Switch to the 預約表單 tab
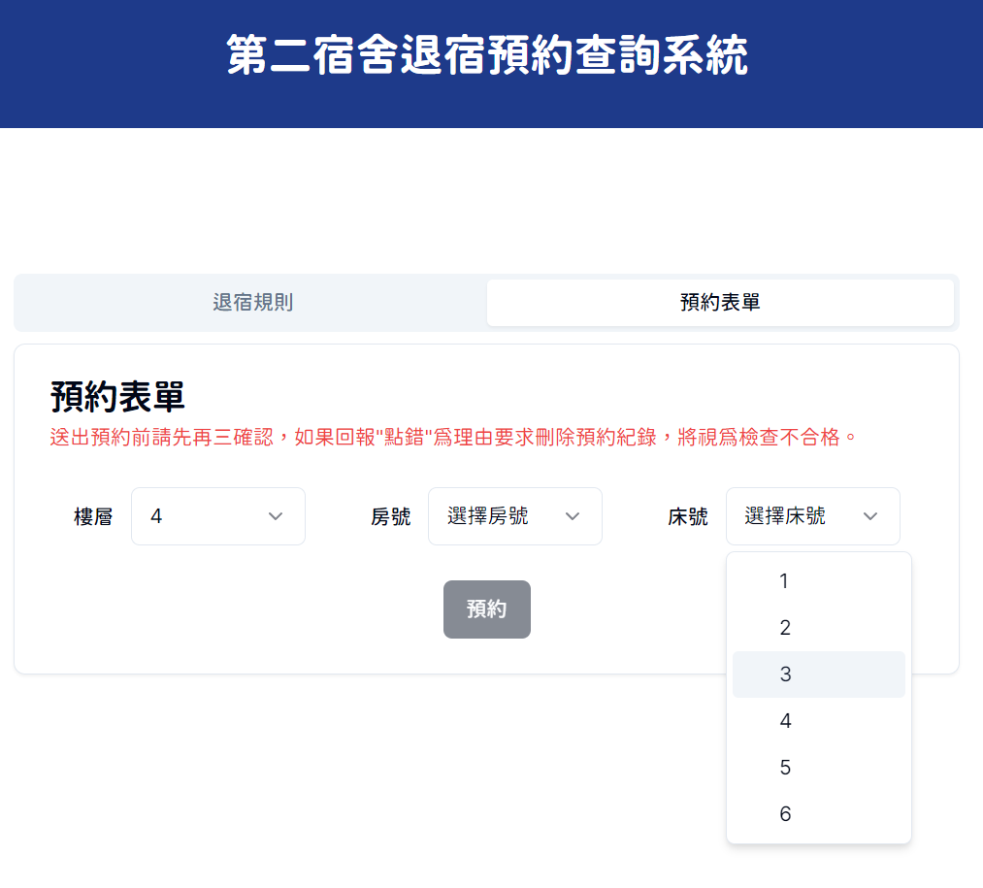The height and width of the screenshot is (888, 983). 720,302
